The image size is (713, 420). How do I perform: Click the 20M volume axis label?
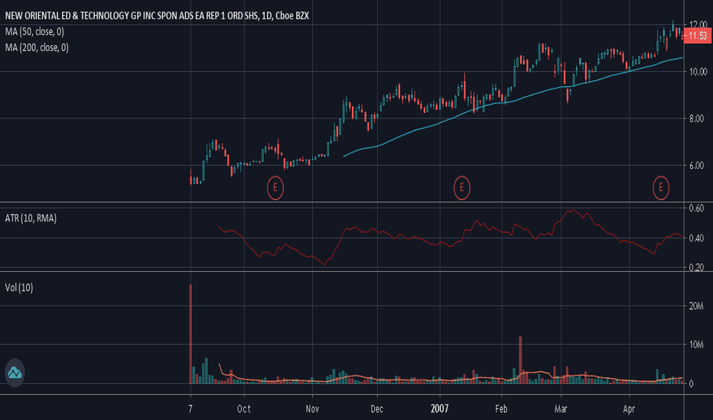696,306
